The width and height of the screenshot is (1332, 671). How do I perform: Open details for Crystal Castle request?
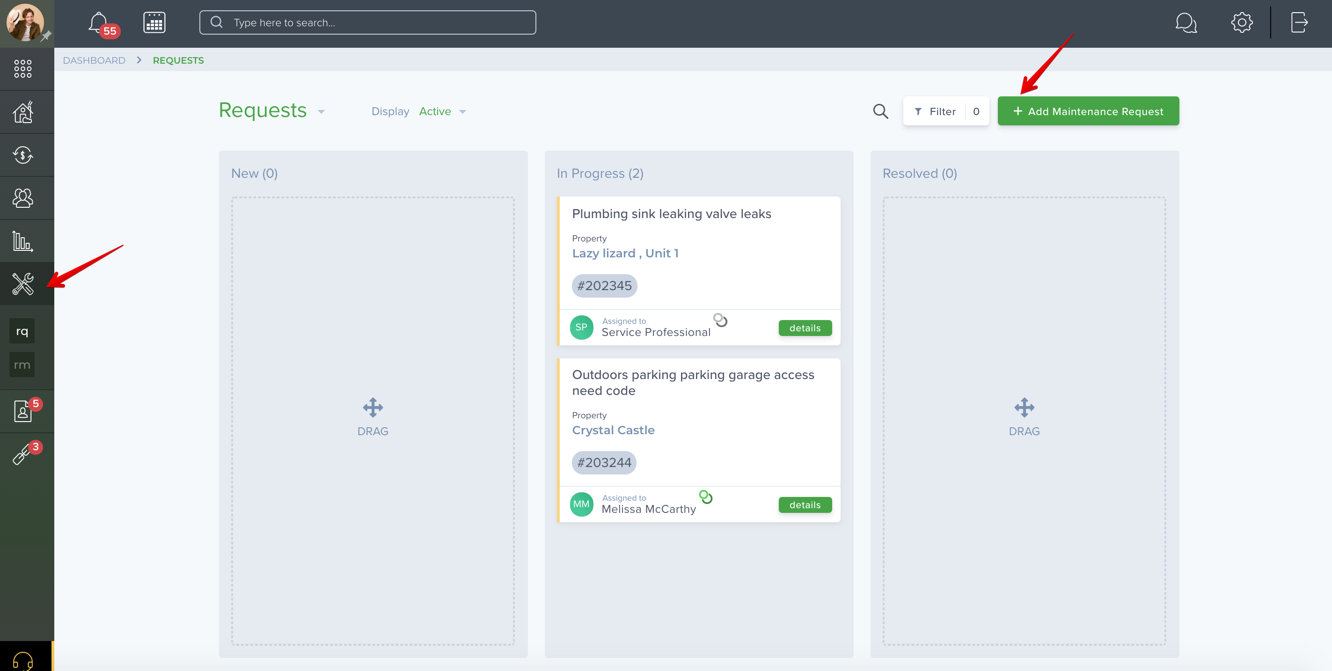[x=805, y=505]
